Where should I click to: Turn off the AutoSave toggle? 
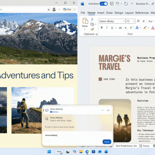(104, 4)
